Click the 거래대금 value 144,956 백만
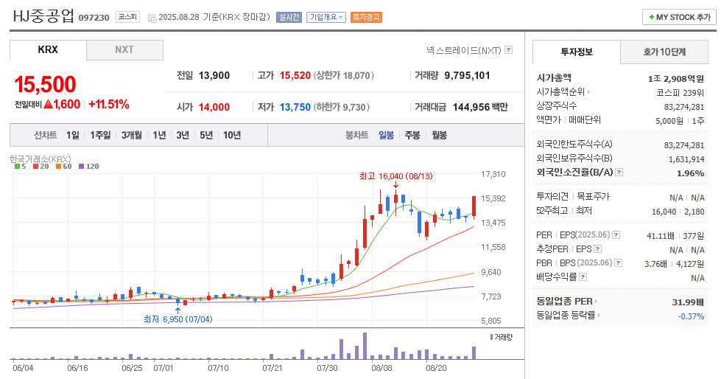The height and width of the screenshot is (379, 721). (480, 107)
